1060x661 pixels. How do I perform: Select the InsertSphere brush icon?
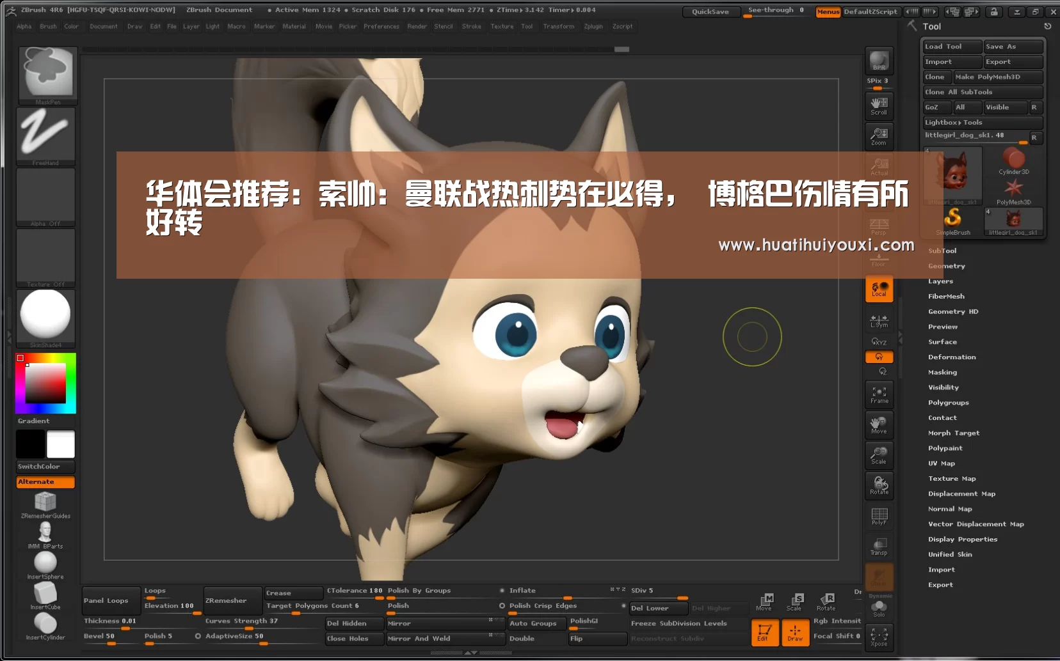coord(45,566)
